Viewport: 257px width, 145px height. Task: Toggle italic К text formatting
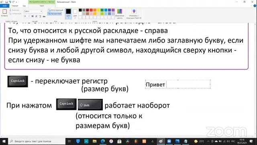point(36,16)
